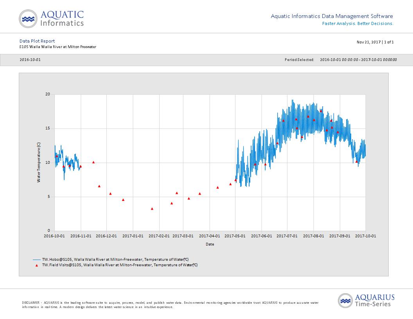
Task: Click the TW.Field Visits@S105 legend entry
Action: pos(120,265)
